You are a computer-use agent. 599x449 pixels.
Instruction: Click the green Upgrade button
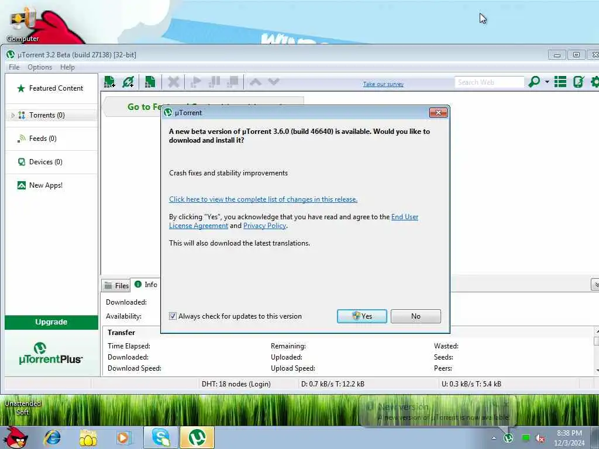coord(51,322)
